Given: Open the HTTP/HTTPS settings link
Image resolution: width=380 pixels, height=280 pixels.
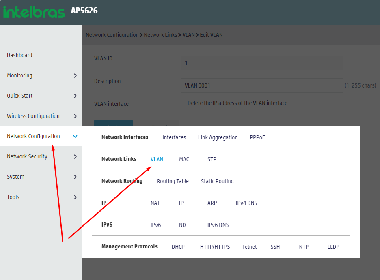Looking at the screenshot, I should click(x=215, y=247).
